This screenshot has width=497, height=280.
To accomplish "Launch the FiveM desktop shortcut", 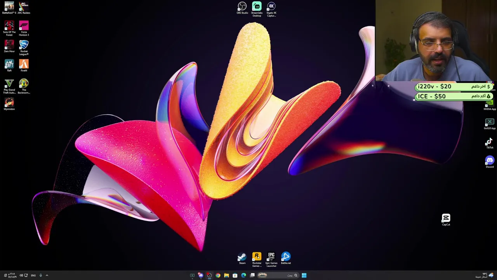I will (24, 65).
